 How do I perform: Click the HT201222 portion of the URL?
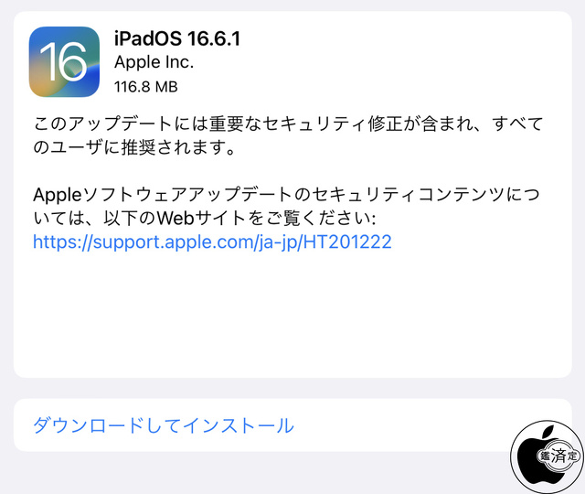347,242
